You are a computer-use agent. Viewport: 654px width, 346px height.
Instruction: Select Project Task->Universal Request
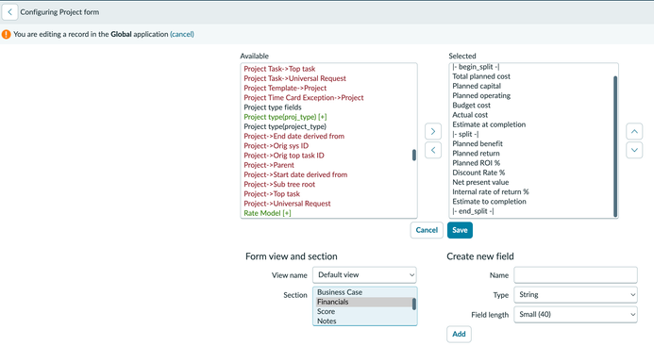[294, 78]
